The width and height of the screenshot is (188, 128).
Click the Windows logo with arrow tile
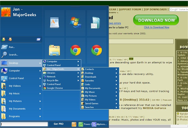pos(75,23)
